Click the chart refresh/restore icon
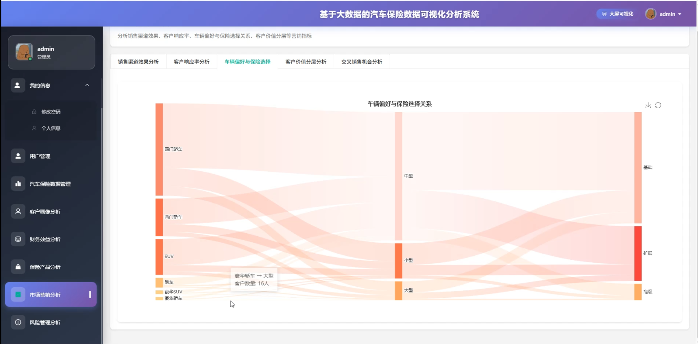The width and height of the screenshot is (698, 344). point(658,105)
